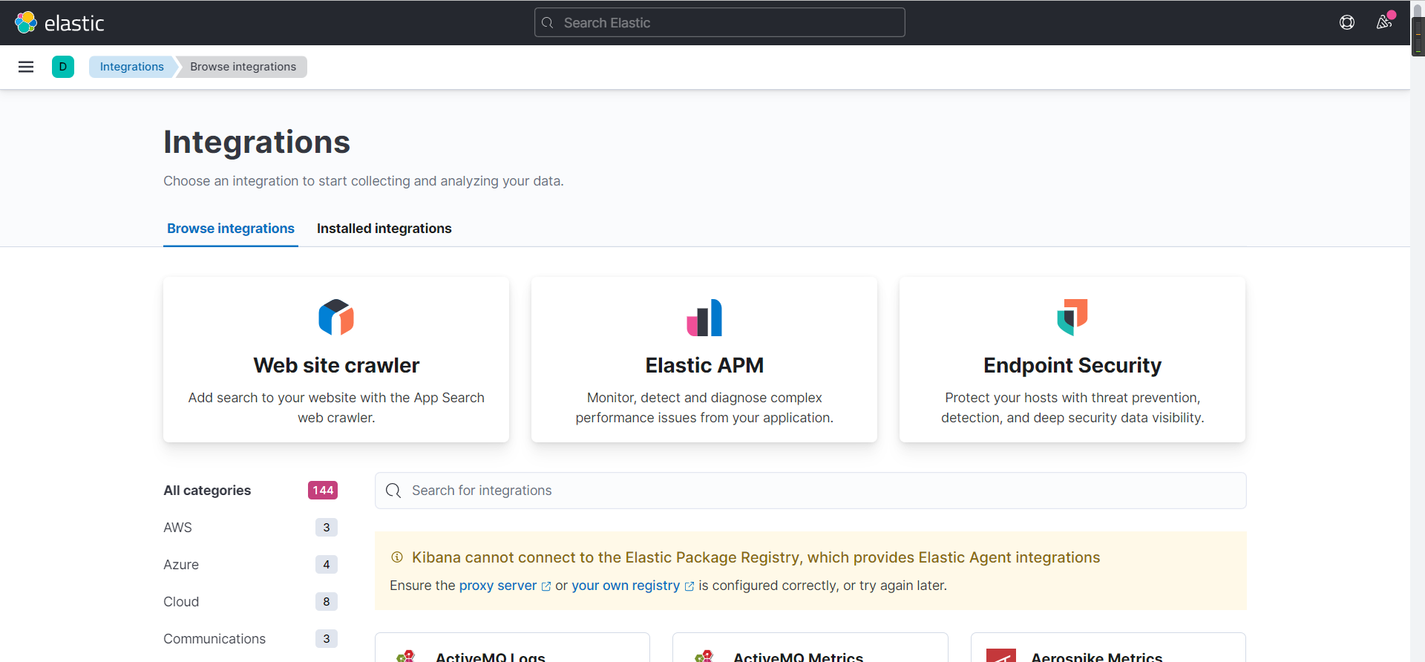Open the Elastic APM card
The image size is (1425, 662).
[x=704, y=360]
